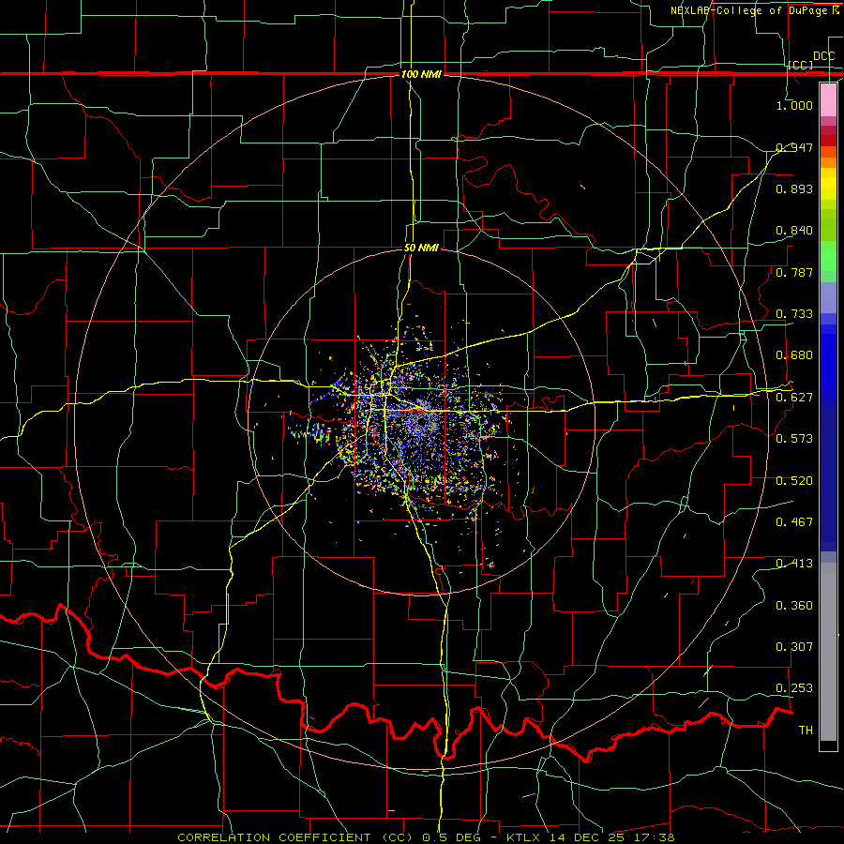The width and height of the screenshot is (844, 844).
Task: Click the [CC] legend heading
Action: coord(801,65)
